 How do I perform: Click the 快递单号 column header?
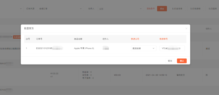[x=164, y=39]
